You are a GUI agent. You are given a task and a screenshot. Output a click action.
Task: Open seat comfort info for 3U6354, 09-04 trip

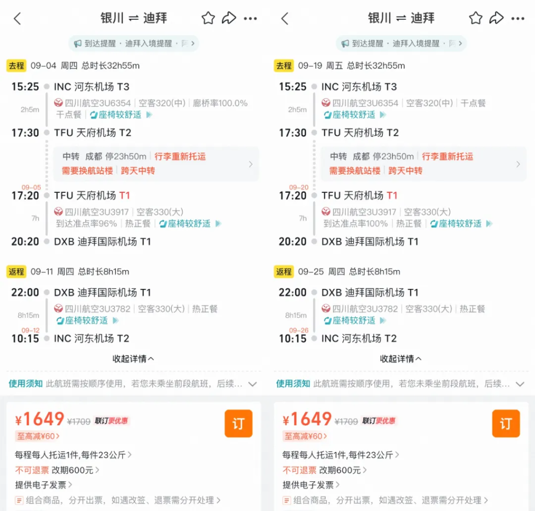click(121, 114)
